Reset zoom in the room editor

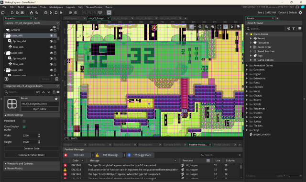click(x=207, y=27)
